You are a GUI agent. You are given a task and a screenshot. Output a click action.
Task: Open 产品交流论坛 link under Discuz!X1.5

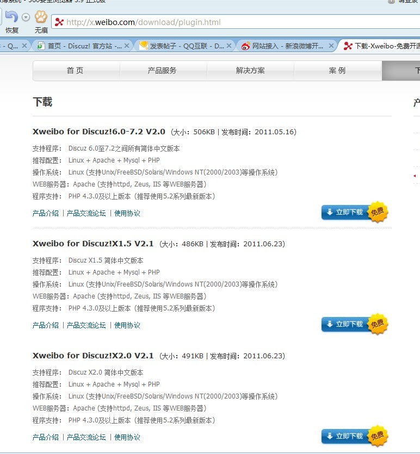pyautogui.click(x=87, y=326)
